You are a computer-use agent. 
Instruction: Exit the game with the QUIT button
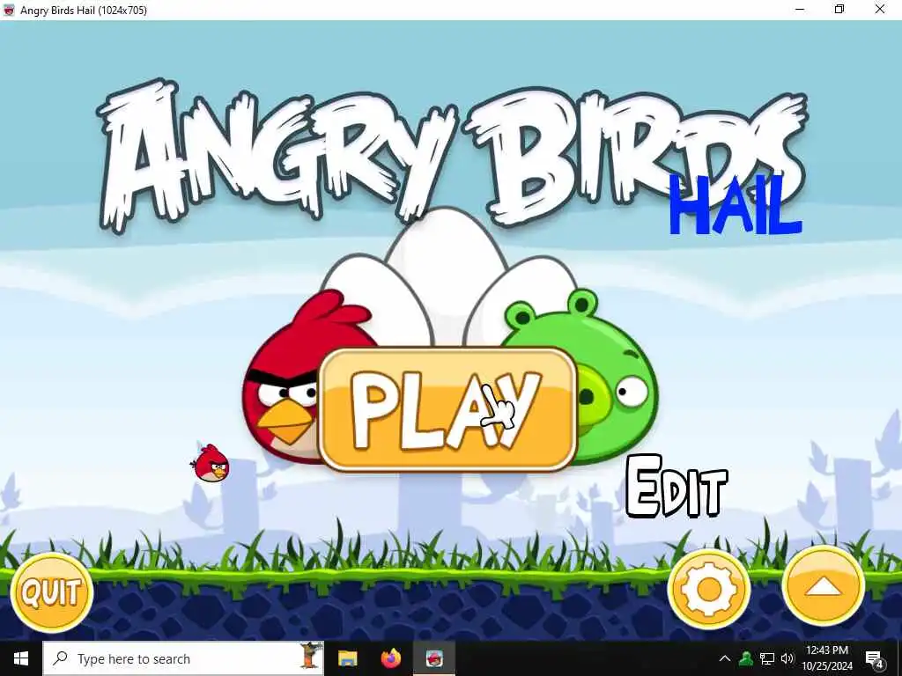tap(52, 592)
